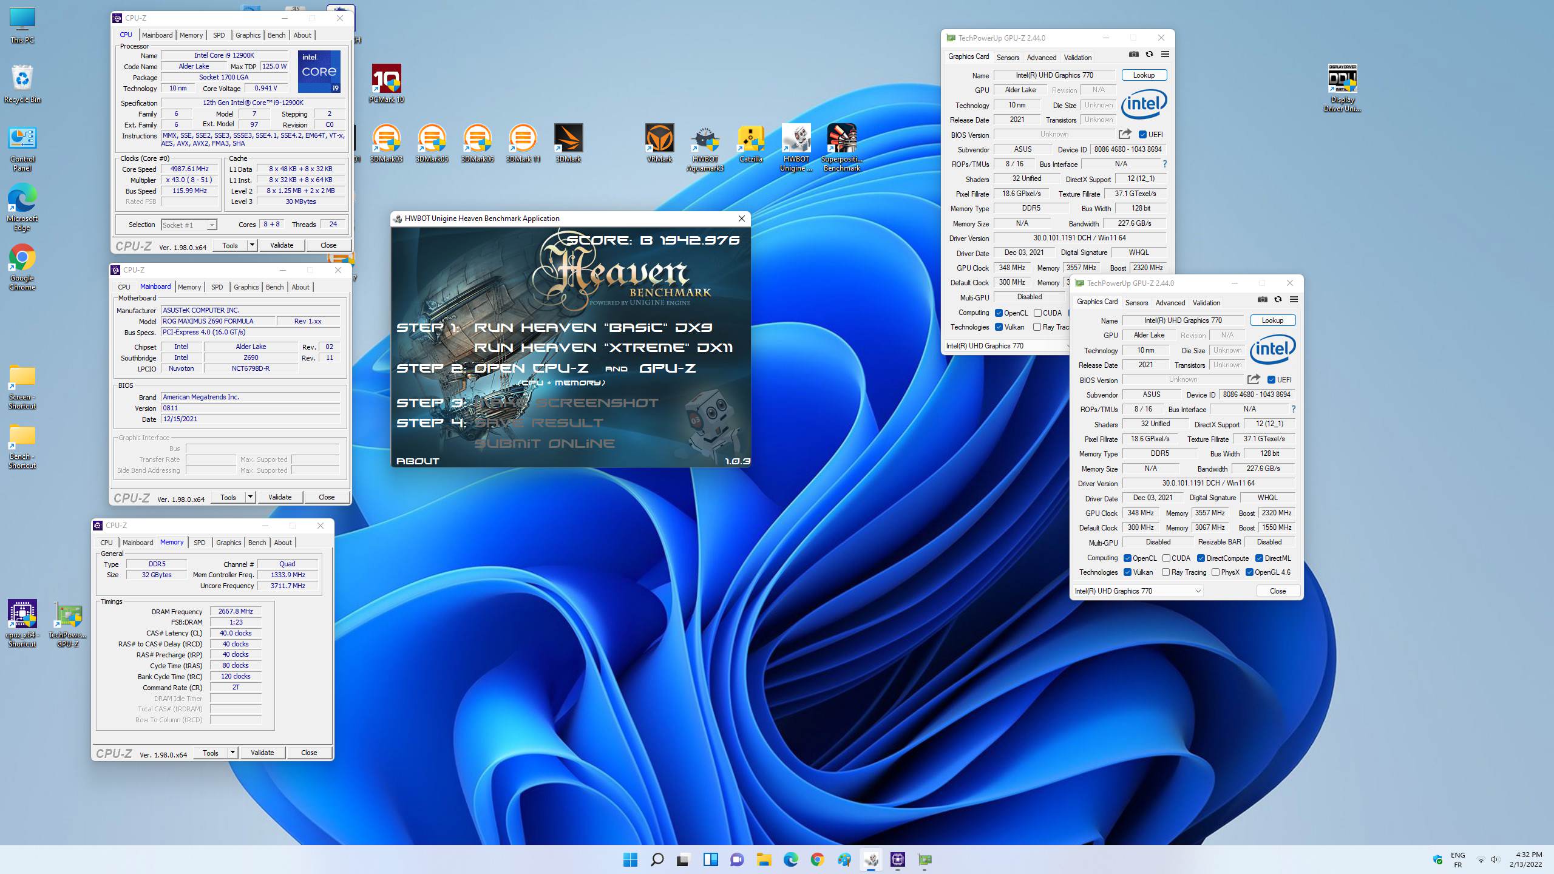Open the cpuz_x64 Shortcut icon
The image size is (1554, 874).
(22, 623)
